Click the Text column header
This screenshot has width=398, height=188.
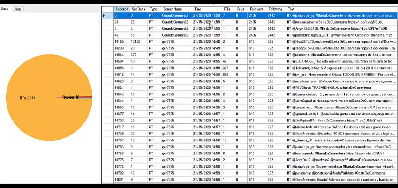coord(342,9)
